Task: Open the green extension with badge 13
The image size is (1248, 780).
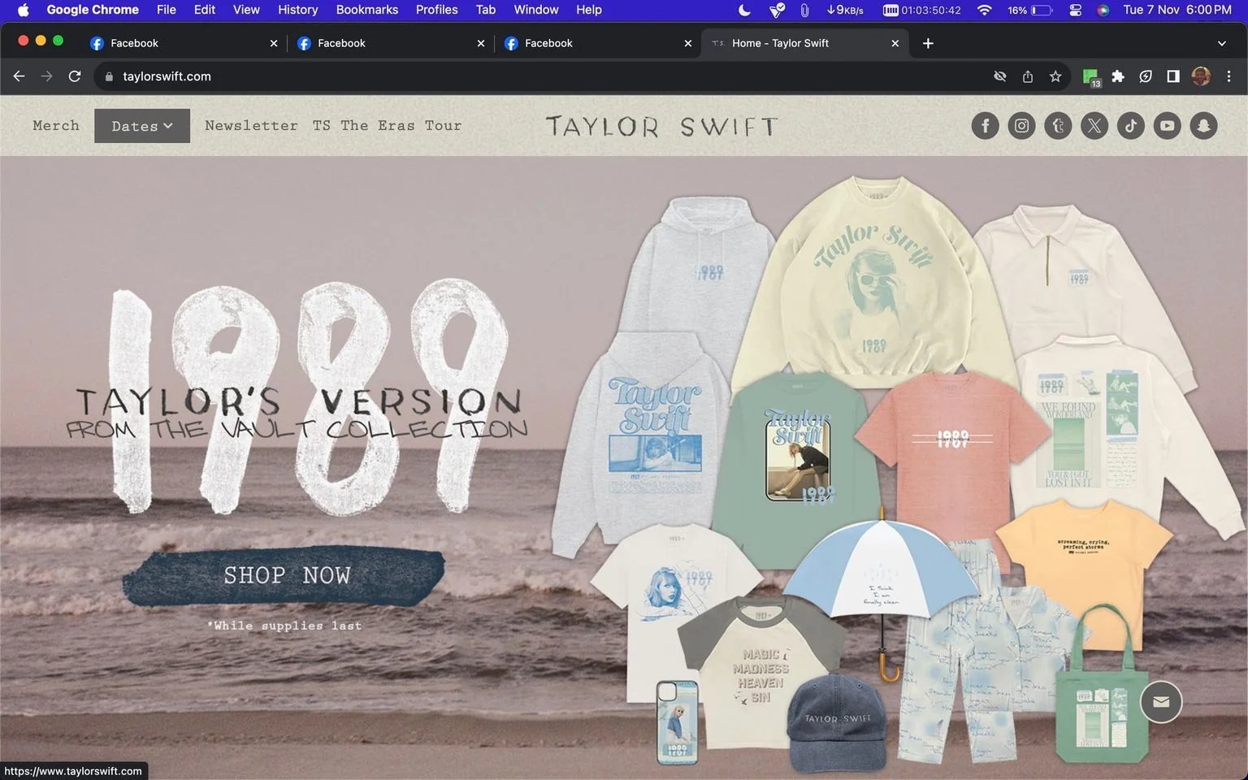Action: point(1091,77)
